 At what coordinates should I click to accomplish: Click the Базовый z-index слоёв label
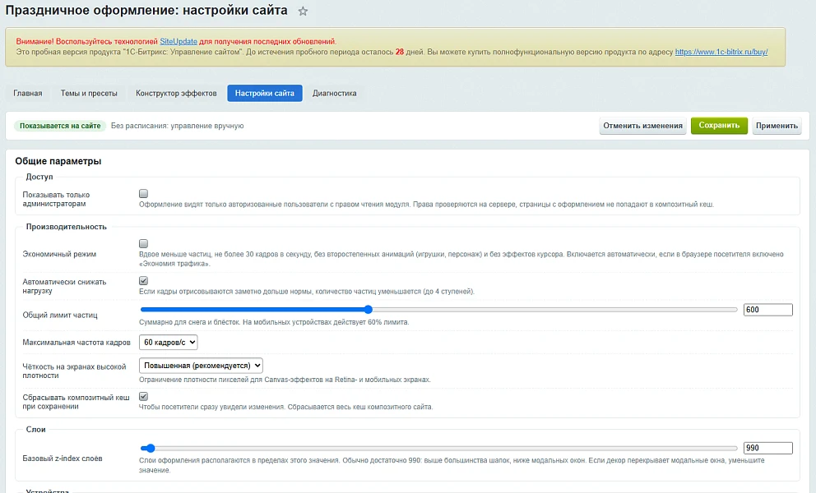pos(63,458)
